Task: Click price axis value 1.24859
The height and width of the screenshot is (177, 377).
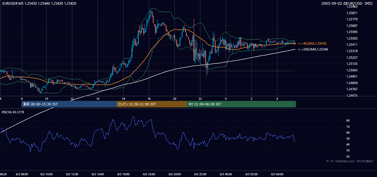Action: click(353, 83)
